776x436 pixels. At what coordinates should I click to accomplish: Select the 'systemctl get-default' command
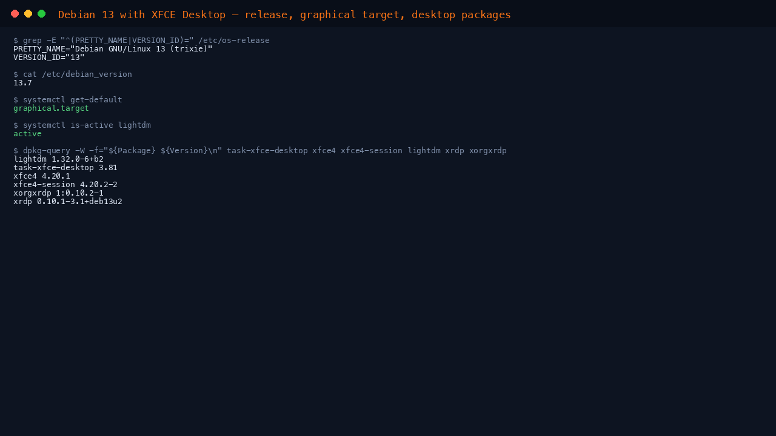point(68,100)
